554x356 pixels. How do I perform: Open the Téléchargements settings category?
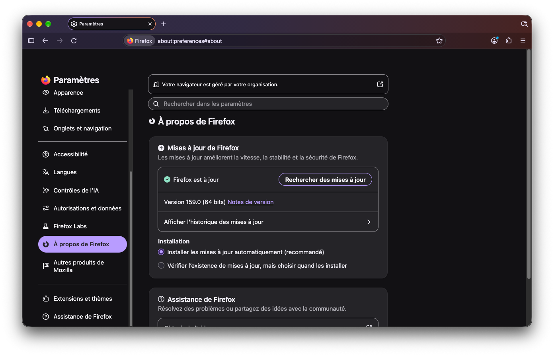(x=82, y=111)
